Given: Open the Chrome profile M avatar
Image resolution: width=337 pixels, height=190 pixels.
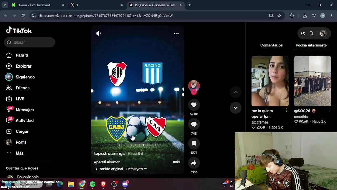Looking at the screenshot, I should 323,16.
